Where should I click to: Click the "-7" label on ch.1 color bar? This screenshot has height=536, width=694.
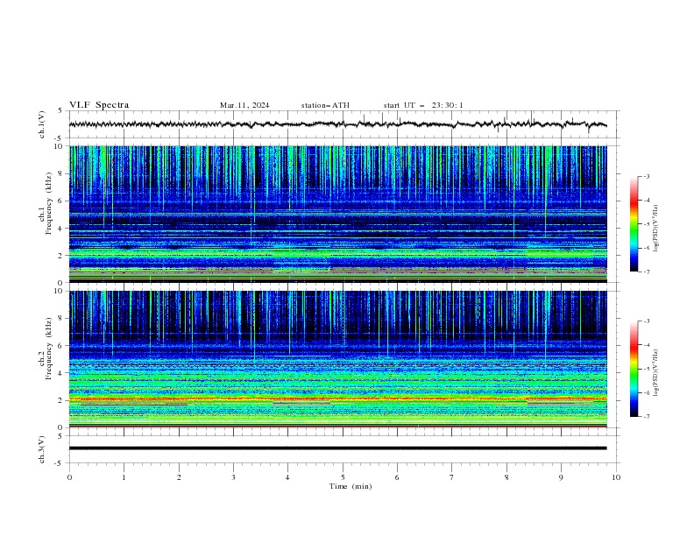[x=647, y=272]
